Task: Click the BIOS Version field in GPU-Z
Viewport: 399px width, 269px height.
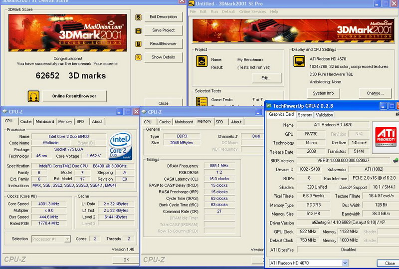Action: [x=343, y=161]
